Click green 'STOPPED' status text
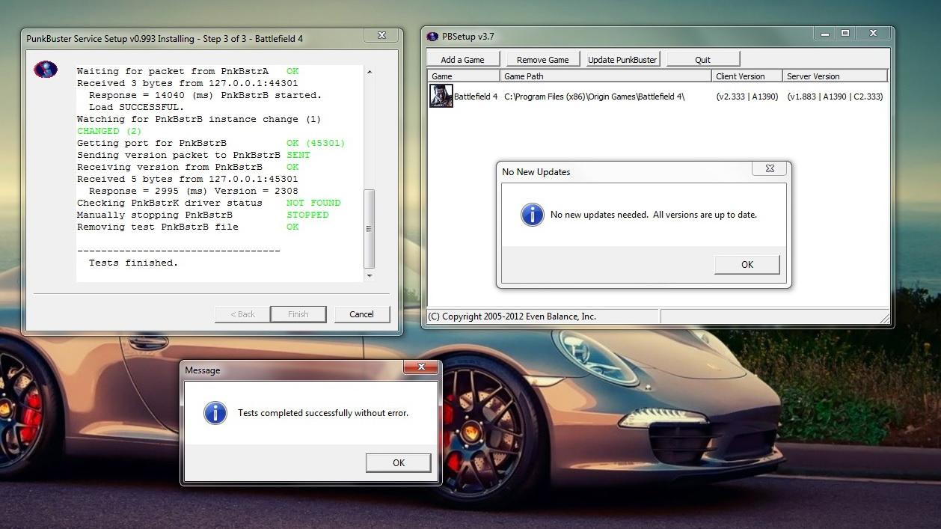Screen dimensions: 941x529 tap(307, 215)
